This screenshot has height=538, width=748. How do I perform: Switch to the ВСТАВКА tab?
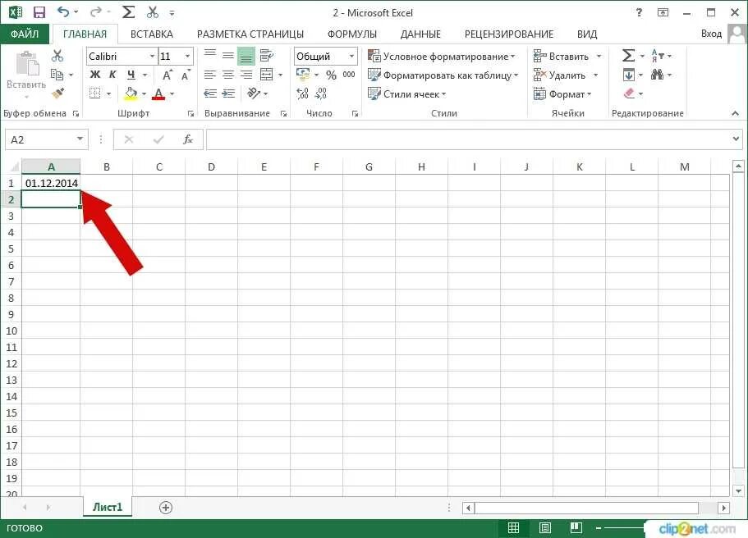pyautogui.click(x=152, y=34)
